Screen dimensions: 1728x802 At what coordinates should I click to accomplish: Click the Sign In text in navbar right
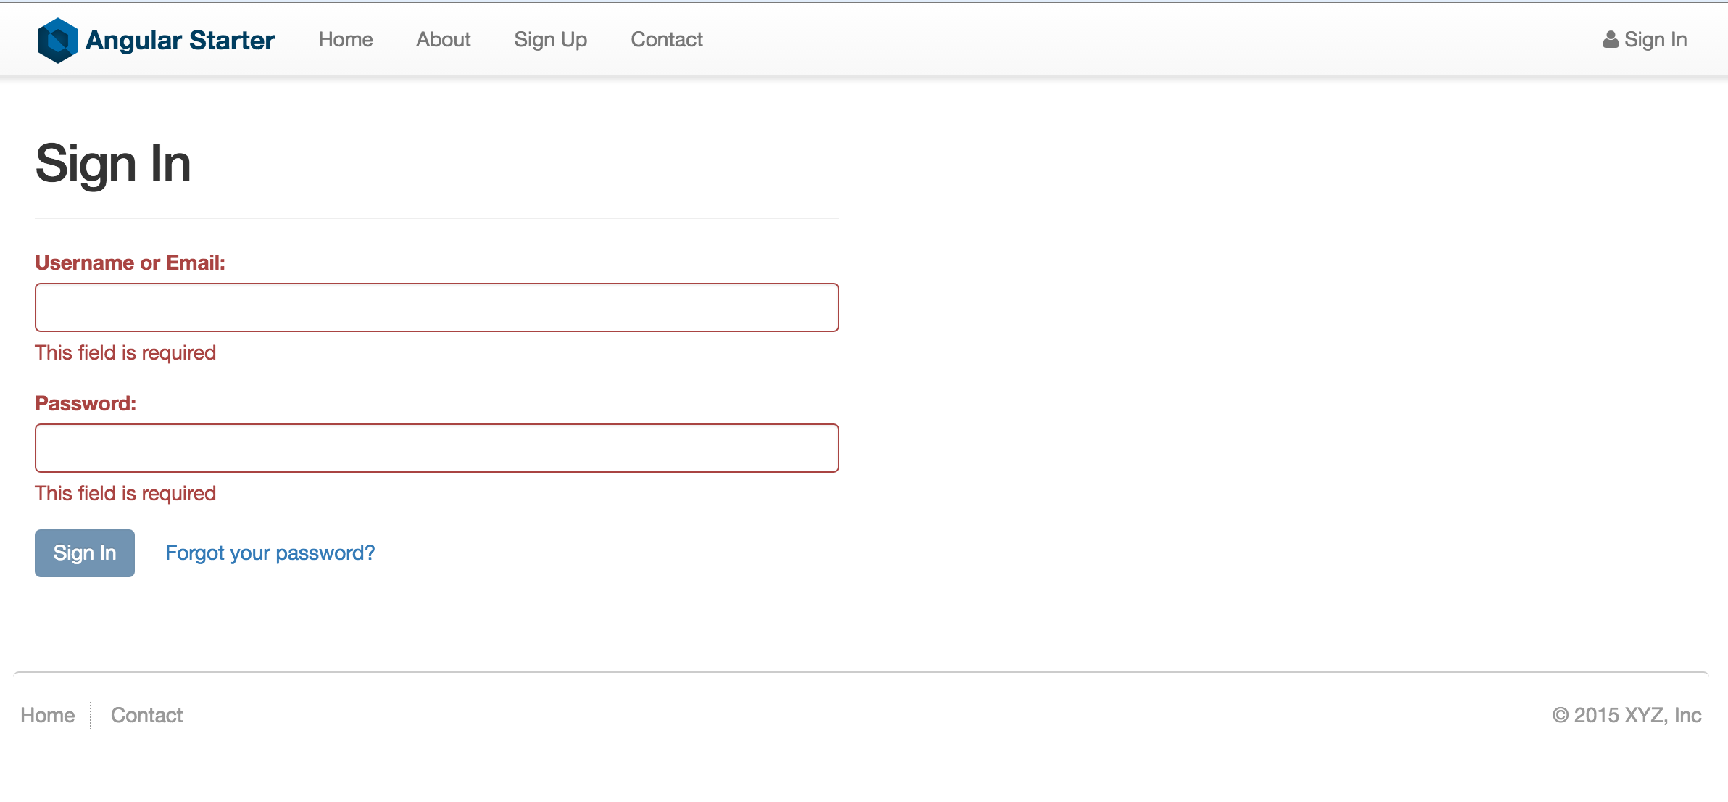coord(1656,40)
